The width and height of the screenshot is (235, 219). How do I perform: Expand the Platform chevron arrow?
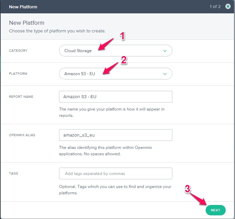(x=165, y=74)
